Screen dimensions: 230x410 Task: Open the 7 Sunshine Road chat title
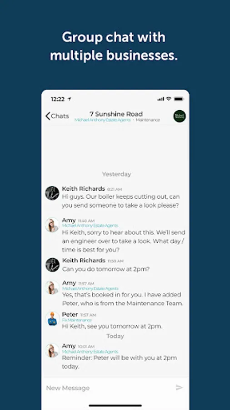pos(116,114)
